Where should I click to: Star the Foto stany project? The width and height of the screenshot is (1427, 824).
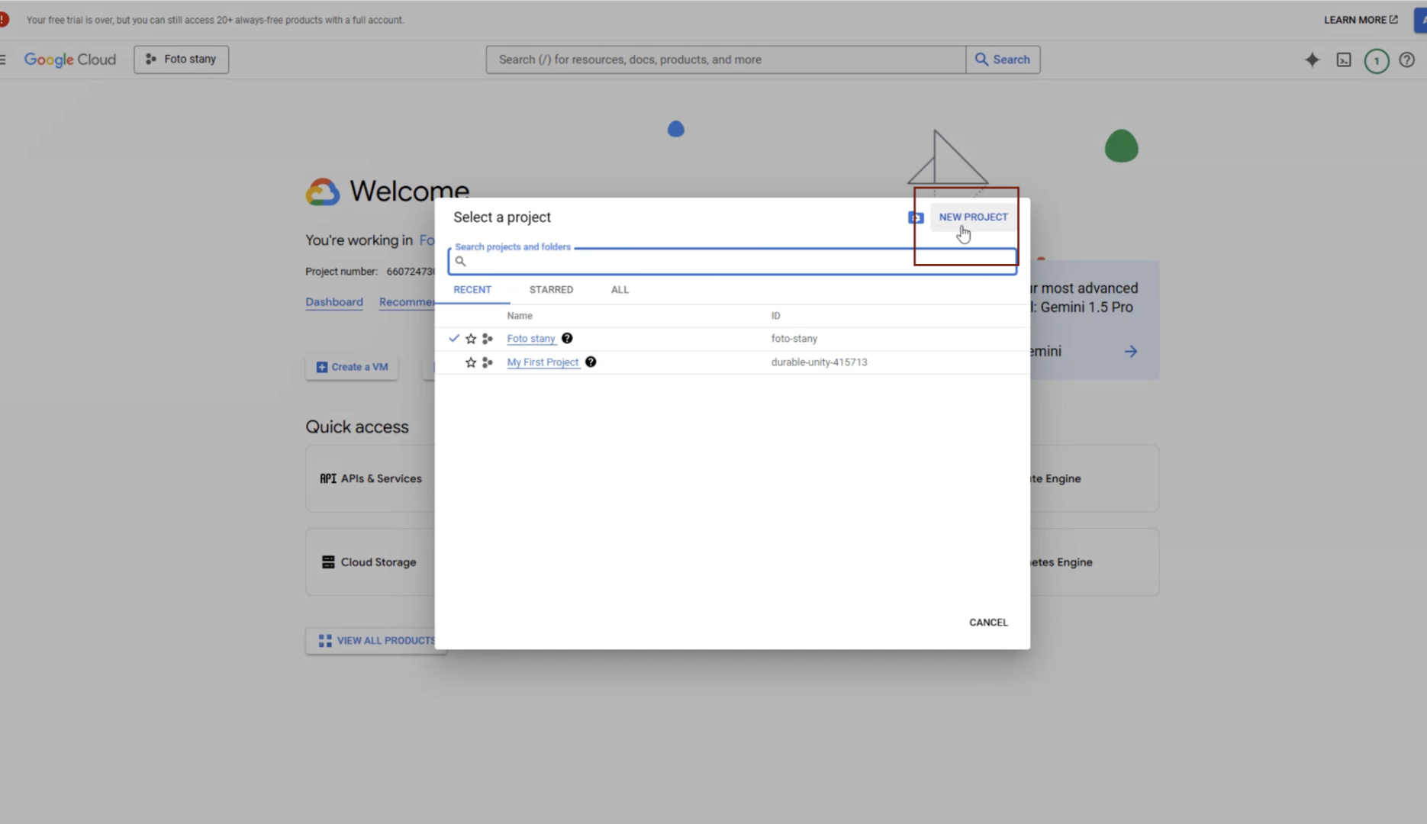(x=471, y=339)
